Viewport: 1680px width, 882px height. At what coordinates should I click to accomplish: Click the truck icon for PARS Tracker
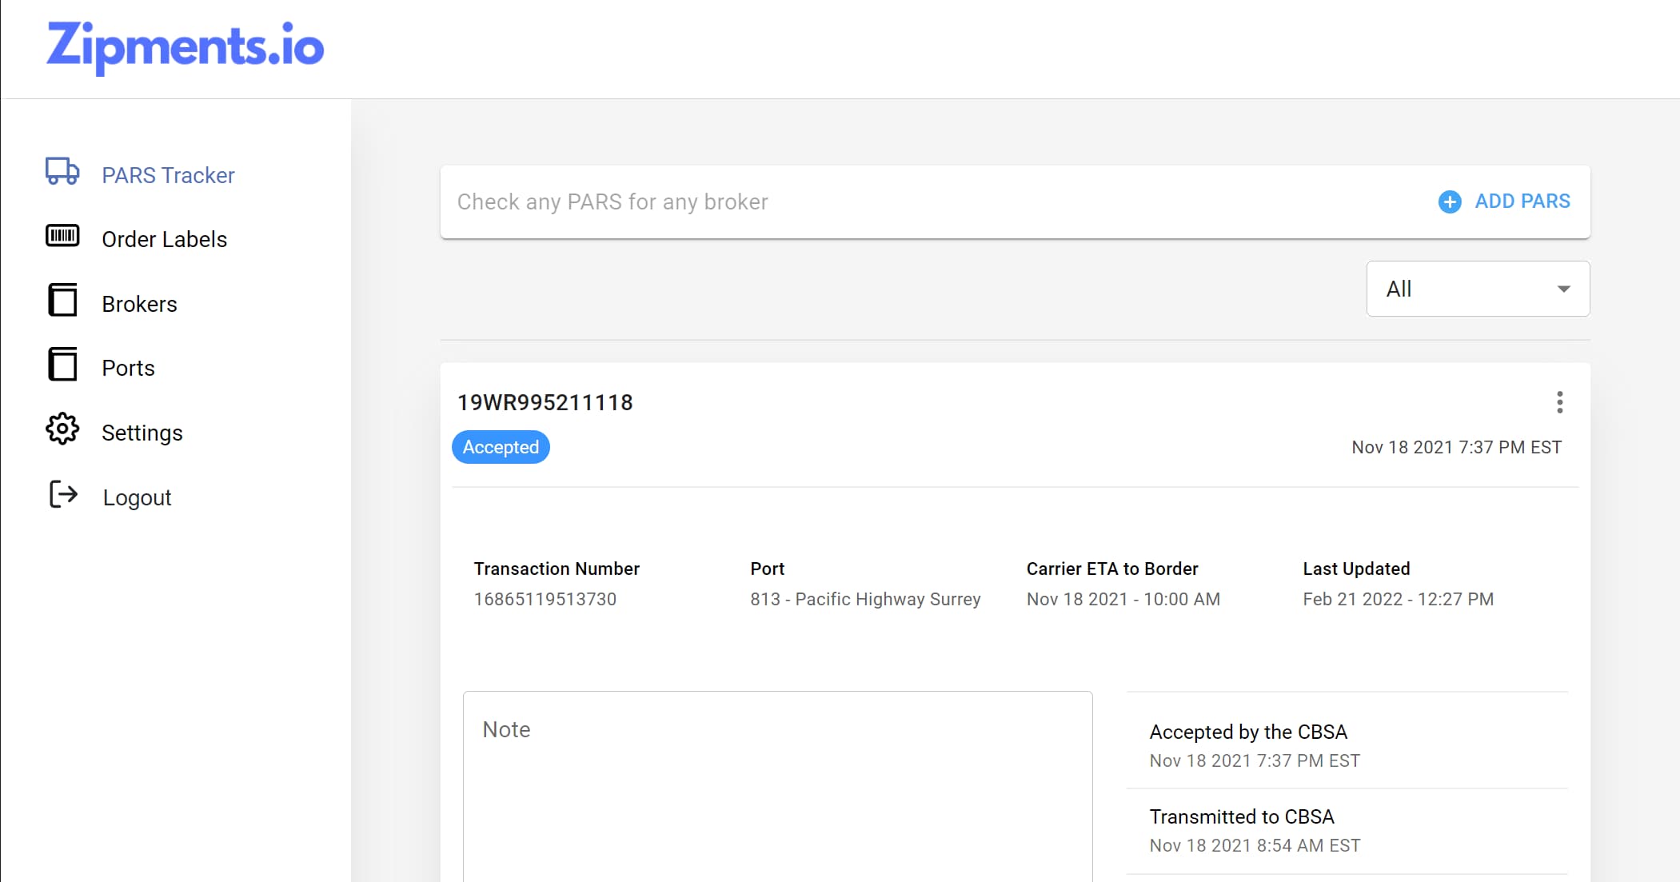point(62,172)
